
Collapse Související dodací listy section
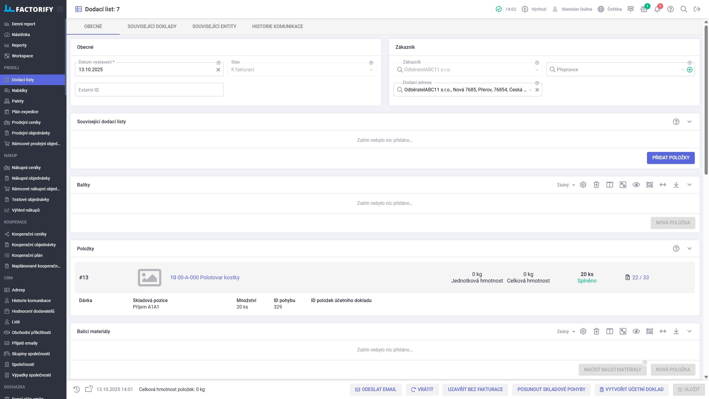click(x=689, y=122)
